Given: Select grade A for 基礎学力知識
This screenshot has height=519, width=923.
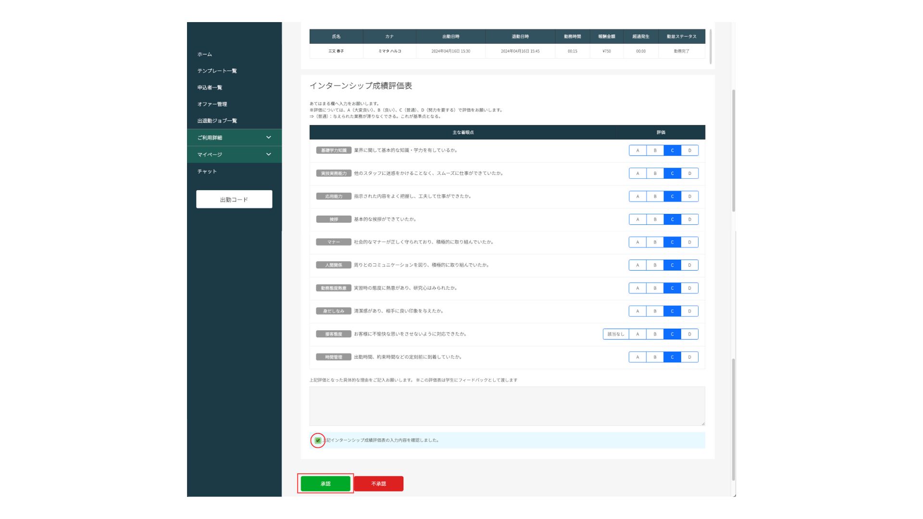Looking at the screenshot, I should coord(637,150).
